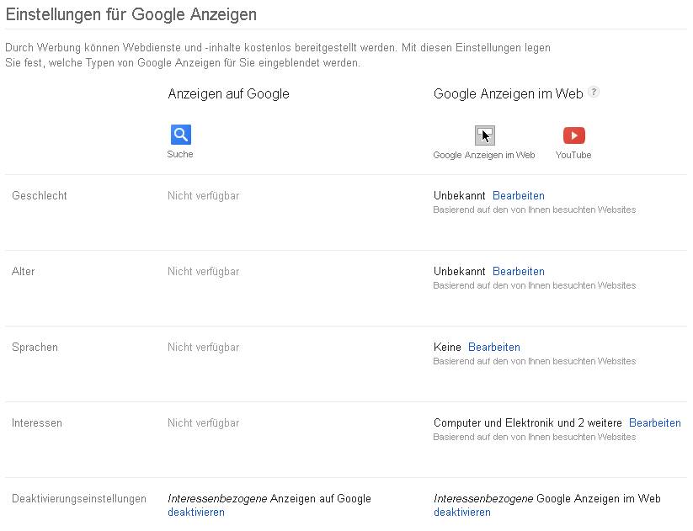This screenshot has height=531, width=693.
Task: Click 'Basierend auf...' note under Sprachen
Action: point(535,361)
